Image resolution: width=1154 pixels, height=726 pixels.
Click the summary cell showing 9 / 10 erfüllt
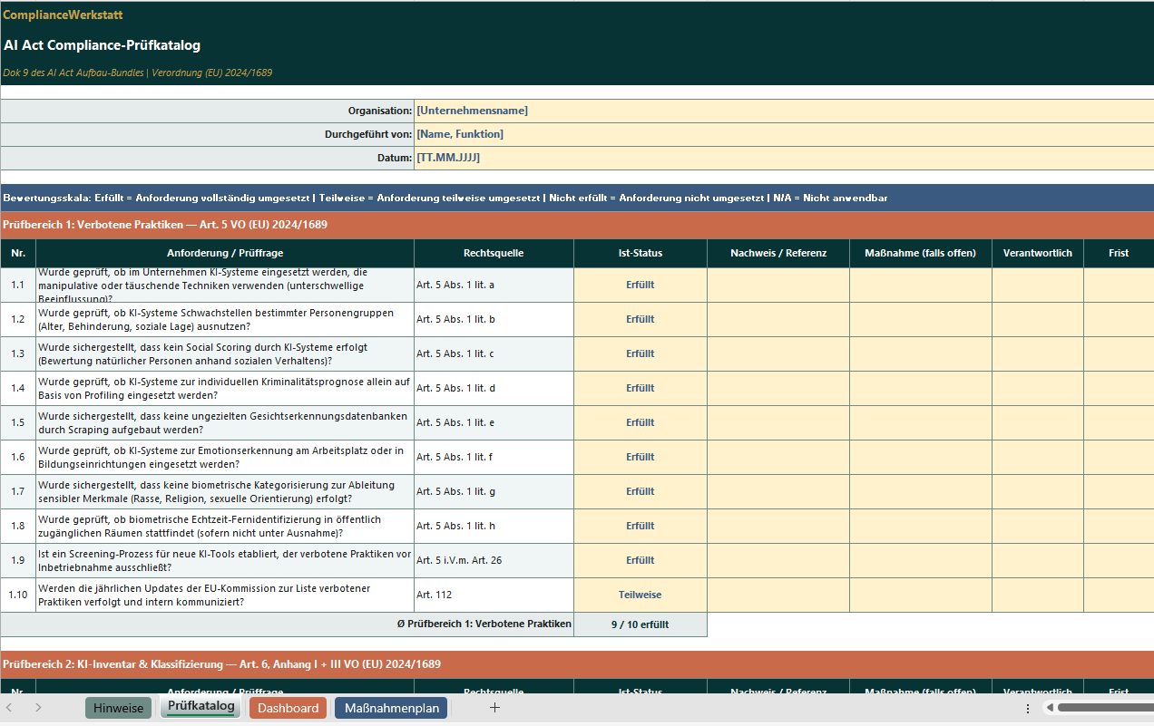pos(640,624)
